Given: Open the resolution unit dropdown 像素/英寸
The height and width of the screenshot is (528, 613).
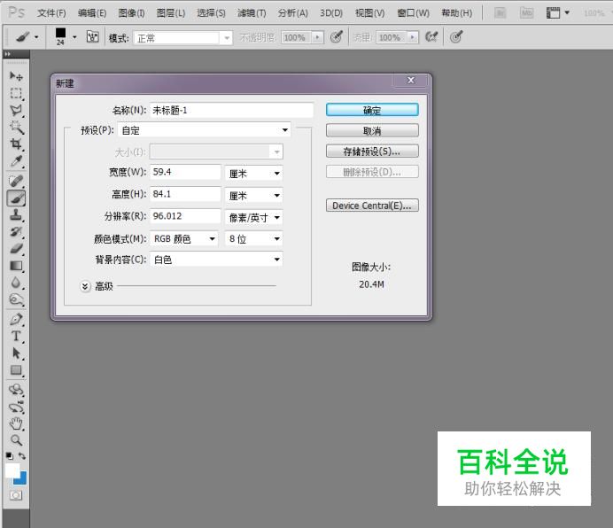Looking at the screenshot, I should click(253, 217).
